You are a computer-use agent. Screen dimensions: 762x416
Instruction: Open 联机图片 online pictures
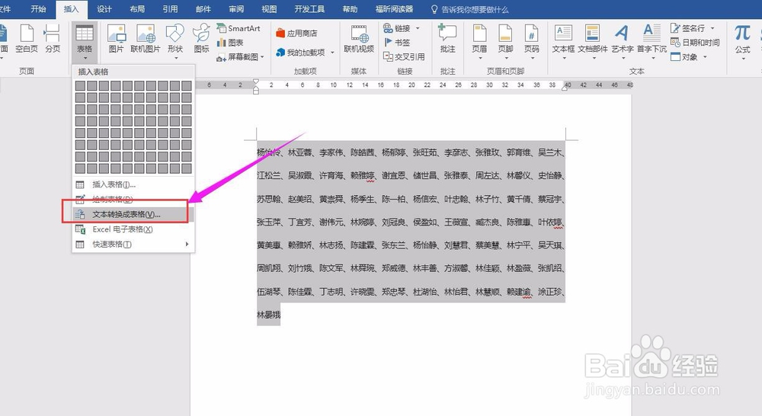tap(145, 38)
